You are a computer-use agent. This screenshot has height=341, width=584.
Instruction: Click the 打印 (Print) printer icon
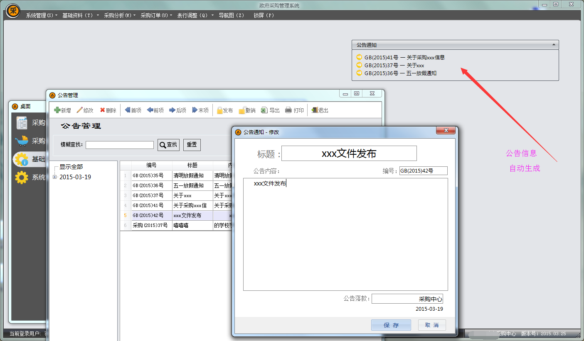(x=288, y=110)
